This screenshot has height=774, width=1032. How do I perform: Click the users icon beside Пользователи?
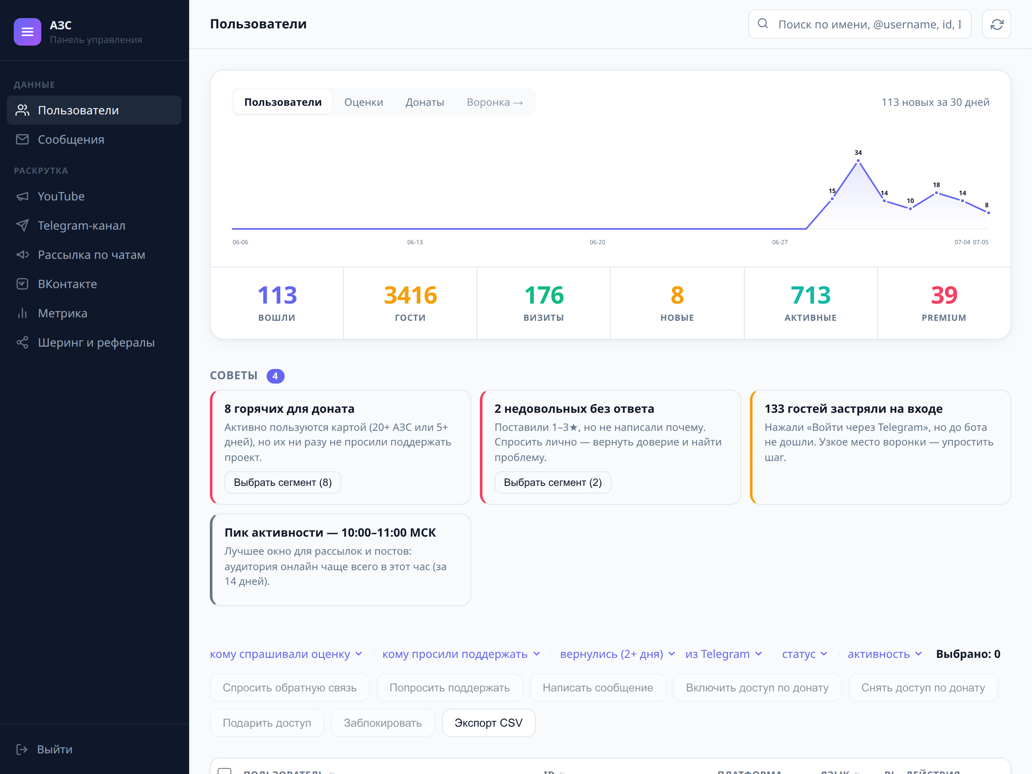22,110
